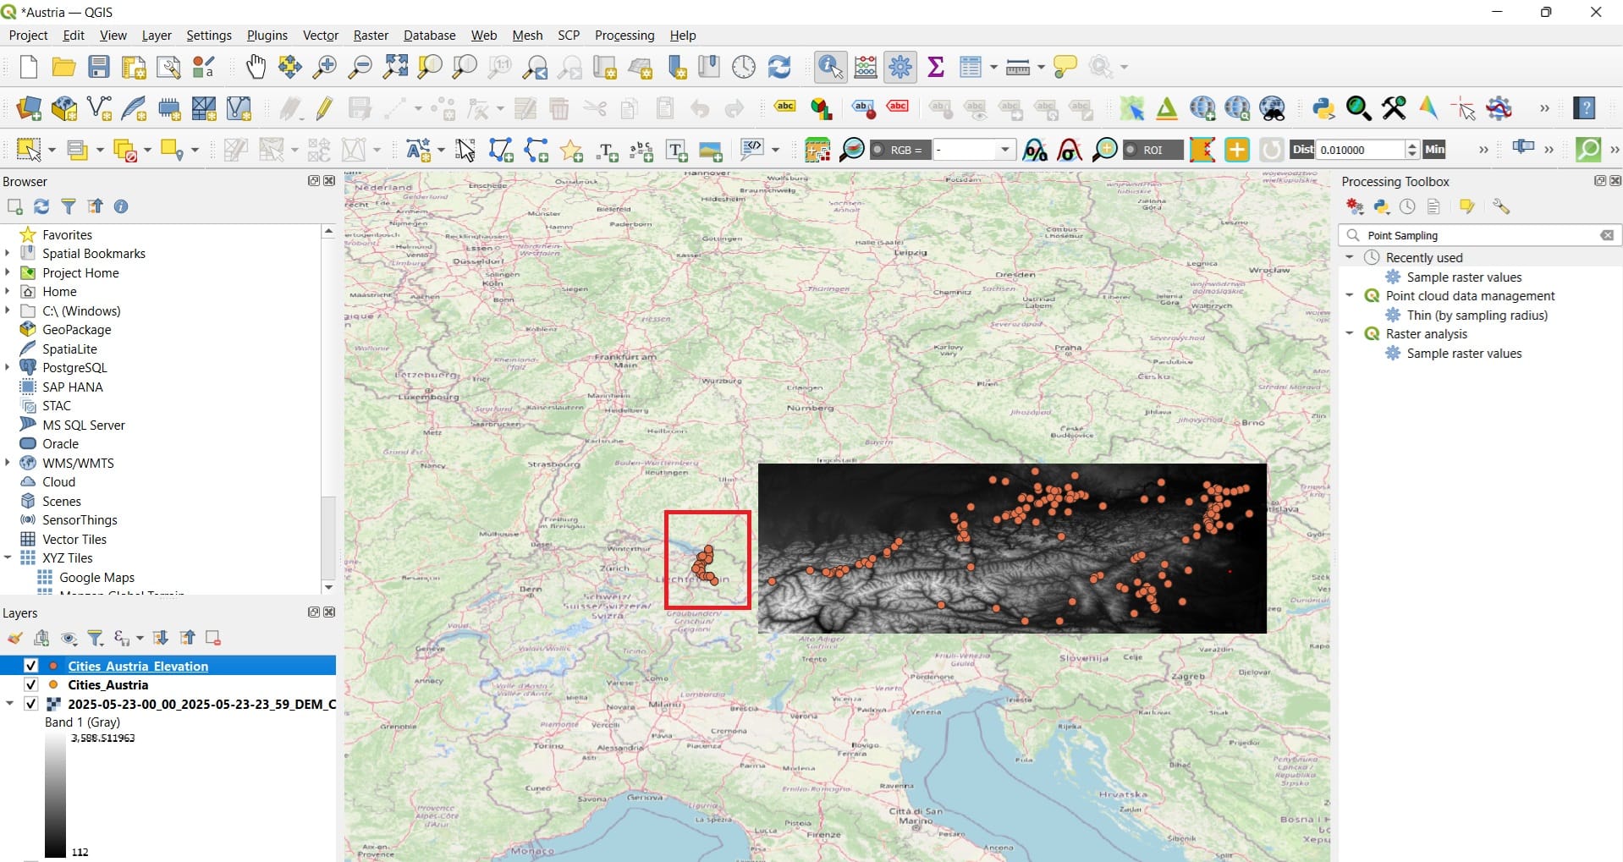Click the Zoom In magnifier tool
The width and height of the screenshot is (1623, 862).
click(325, 67)
